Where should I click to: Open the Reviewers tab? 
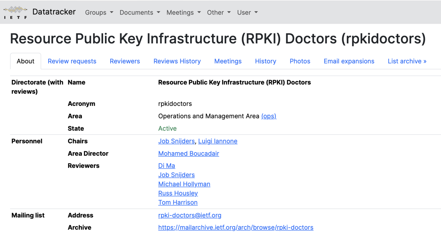point(125,61)
